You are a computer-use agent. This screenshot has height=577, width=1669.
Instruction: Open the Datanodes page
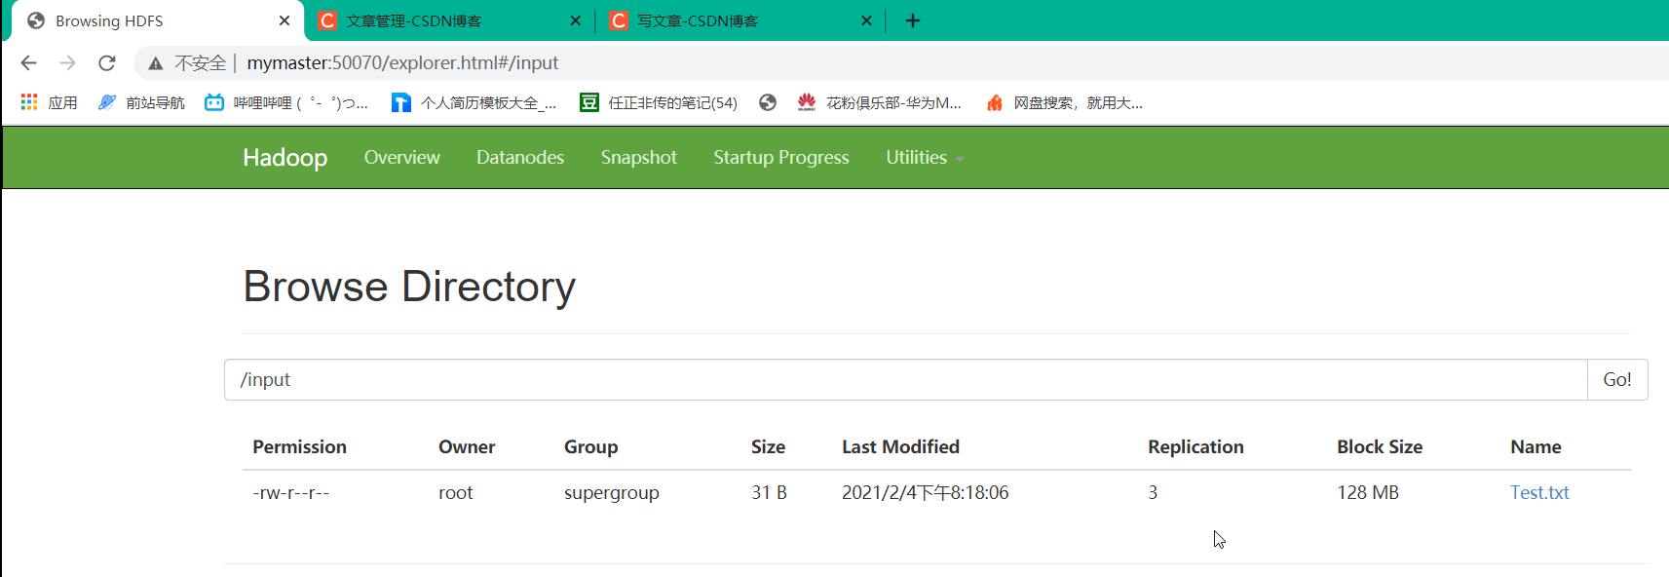click(x=520, y=158)
